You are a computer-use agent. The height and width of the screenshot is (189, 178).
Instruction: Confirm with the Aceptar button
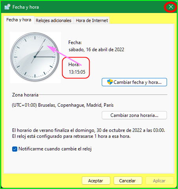(x=96, y=181)
